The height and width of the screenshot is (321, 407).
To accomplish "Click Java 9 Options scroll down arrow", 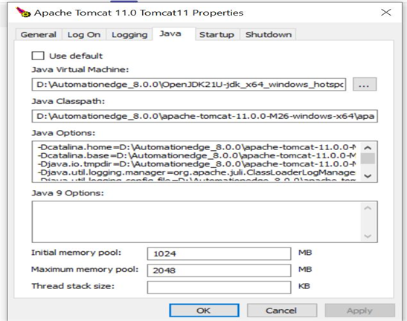I will [x=368, y=236].
